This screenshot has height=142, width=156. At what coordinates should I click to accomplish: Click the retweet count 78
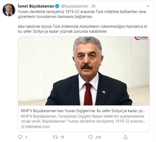[x=62, y=137]
